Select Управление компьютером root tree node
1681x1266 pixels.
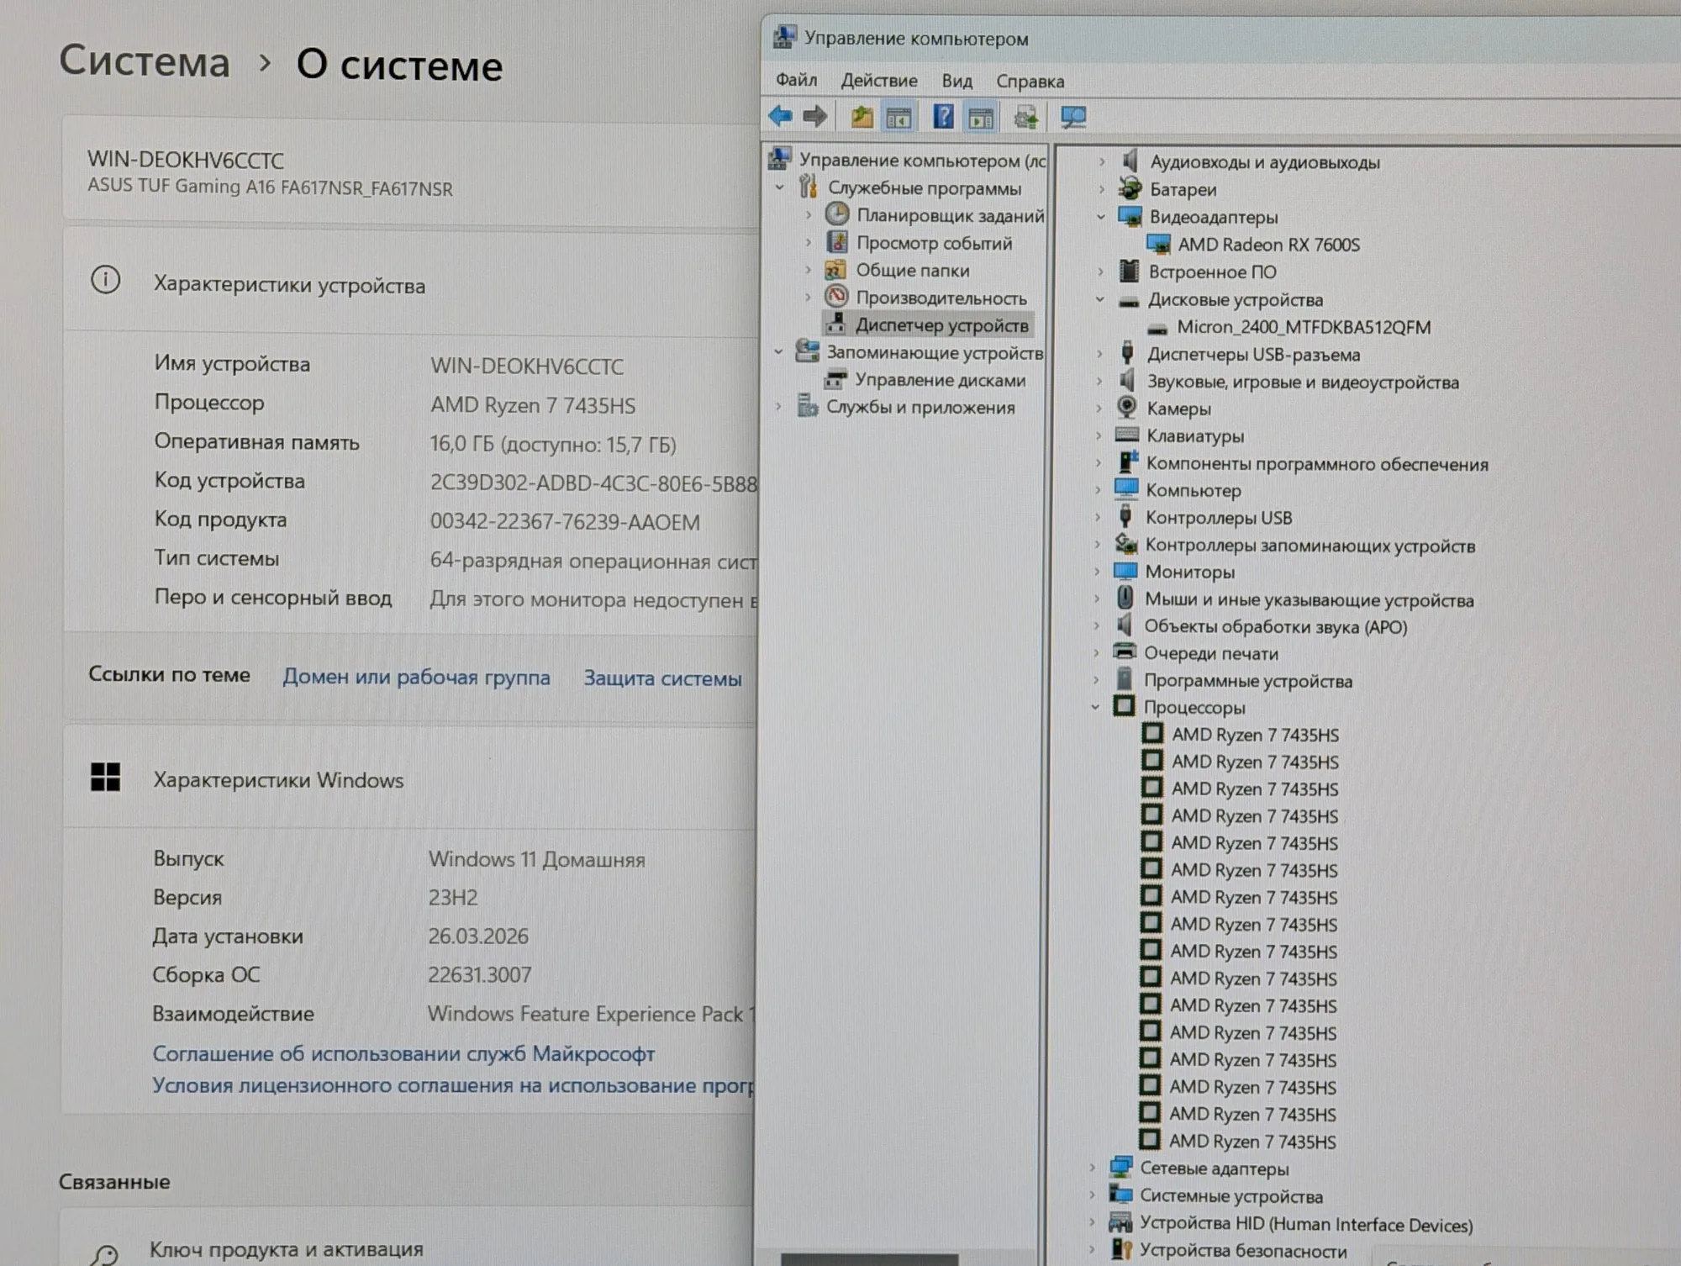pyautogui.click(x=922, y=160)
